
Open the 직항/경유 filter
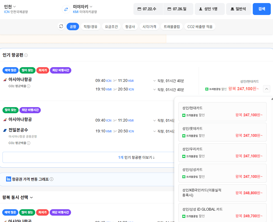coord(90,27)
